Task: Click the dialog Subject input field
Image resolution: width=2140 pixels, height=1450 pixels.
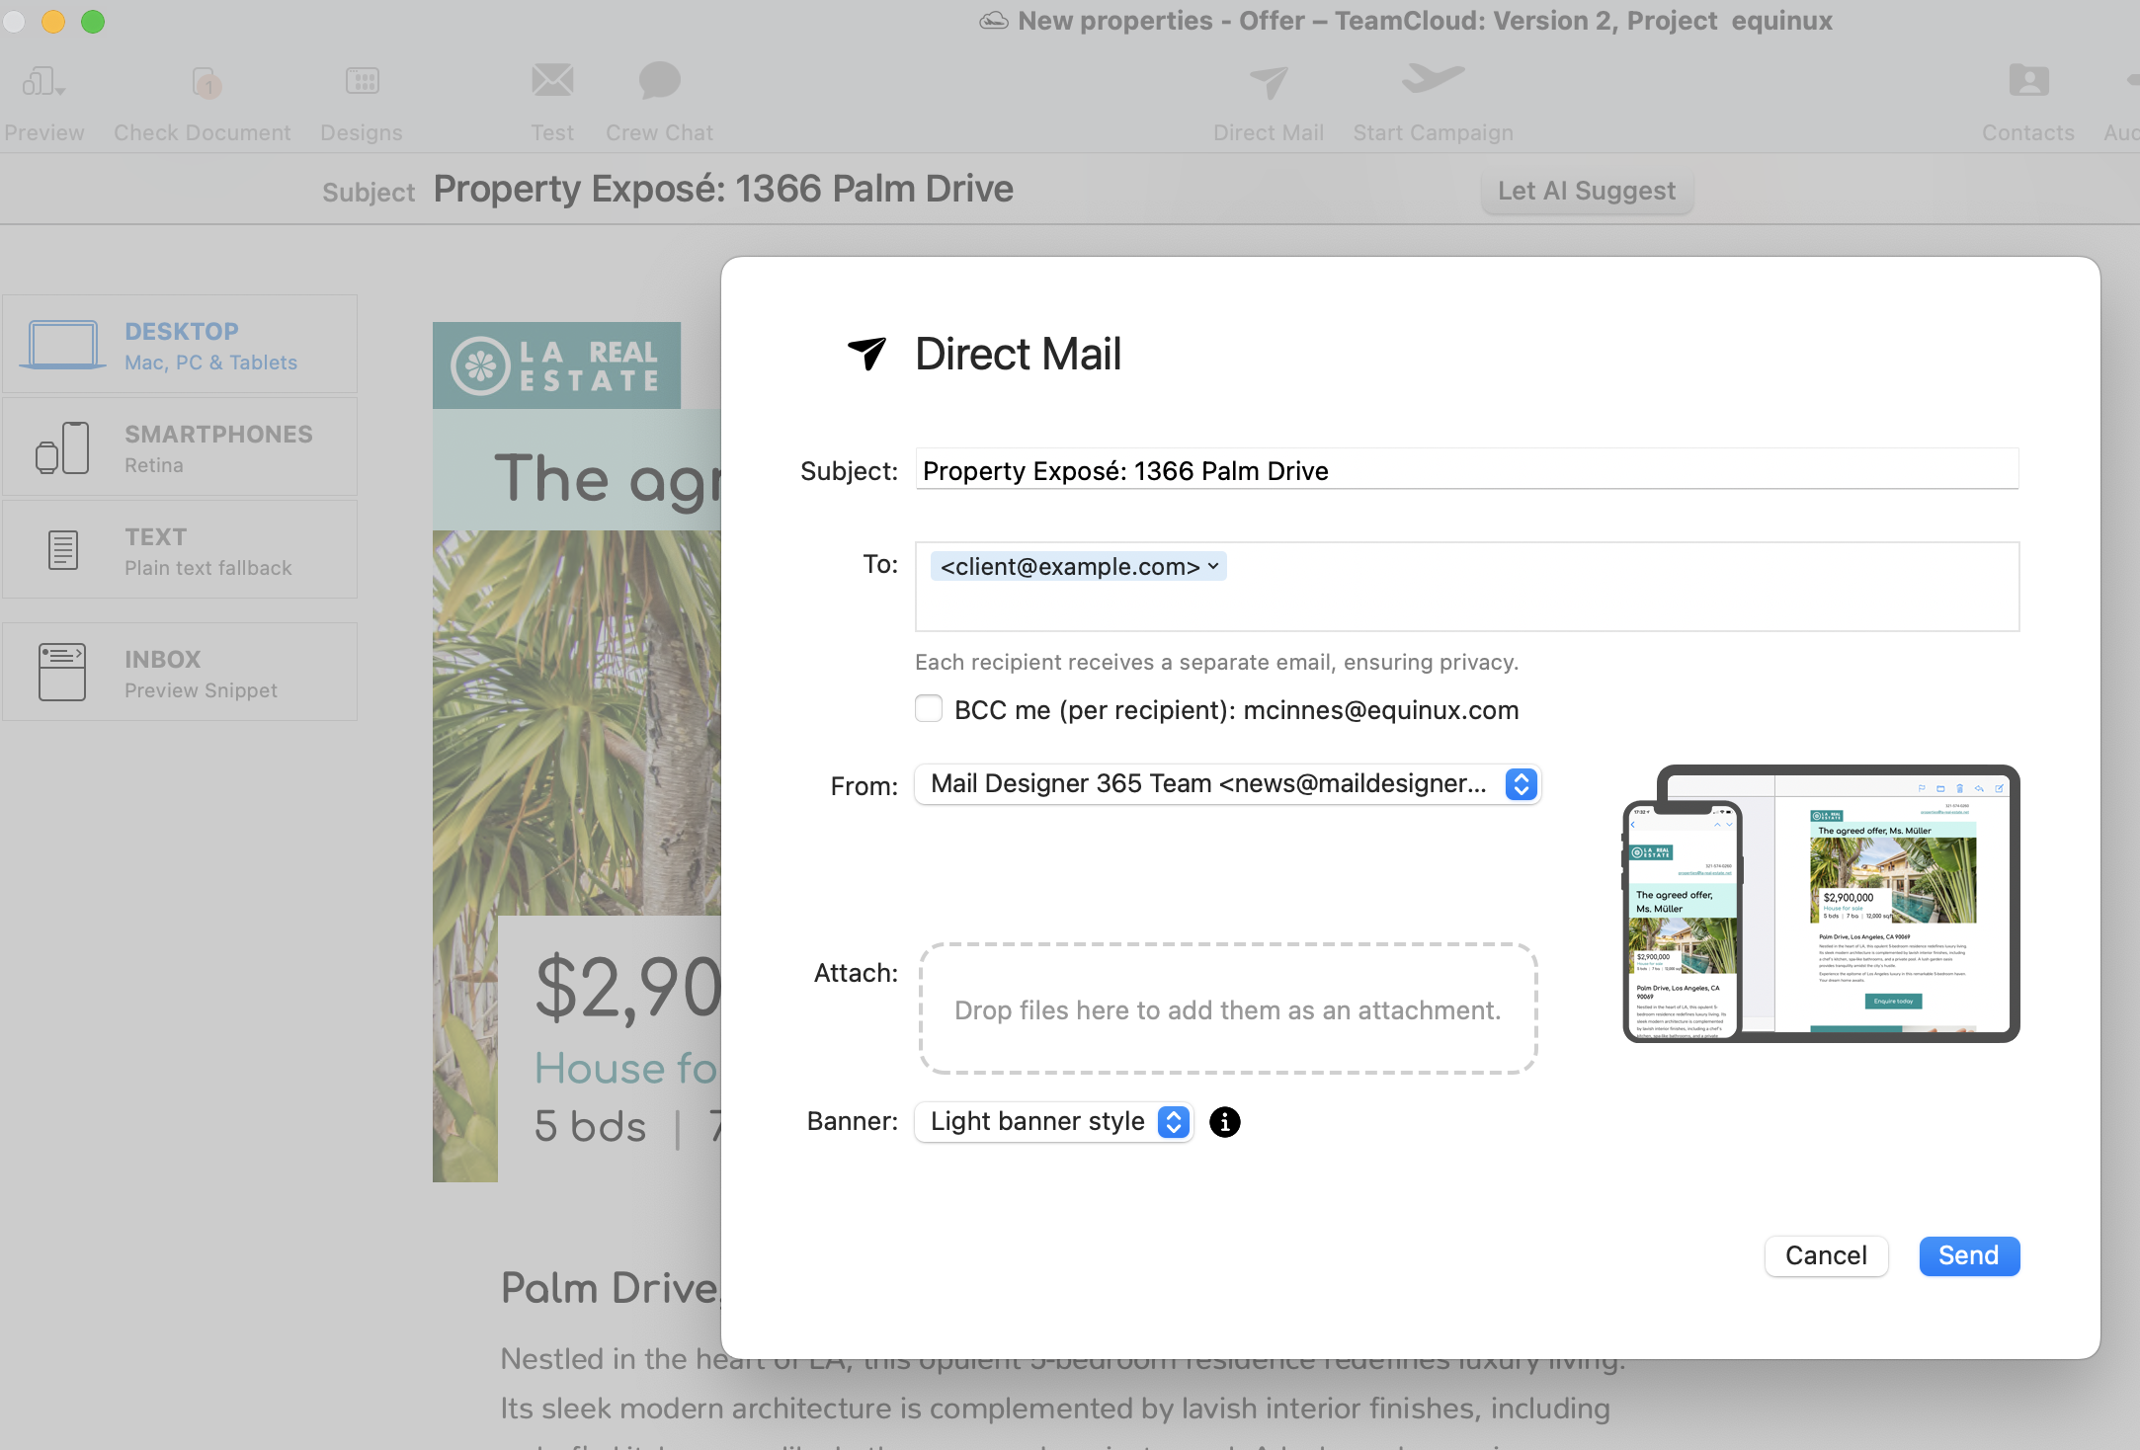Action: 1467,469
